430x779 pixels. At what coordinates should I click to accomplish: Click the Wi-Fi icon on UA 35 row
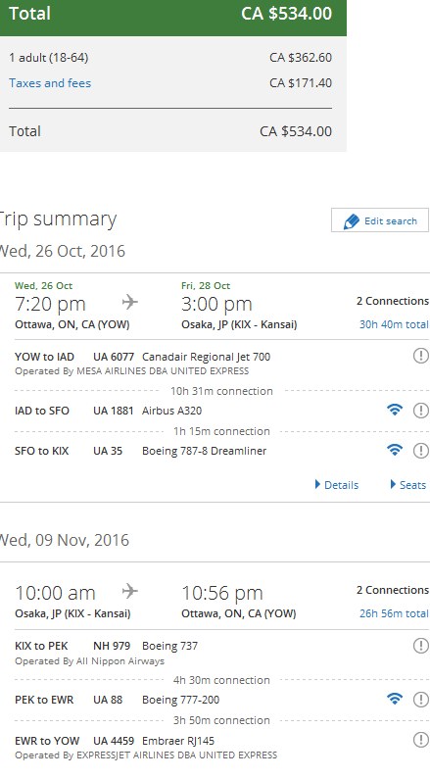click(x=395, y=450)
